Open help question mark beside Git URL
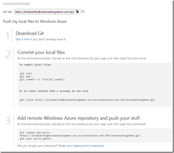 tap(83, 11)
